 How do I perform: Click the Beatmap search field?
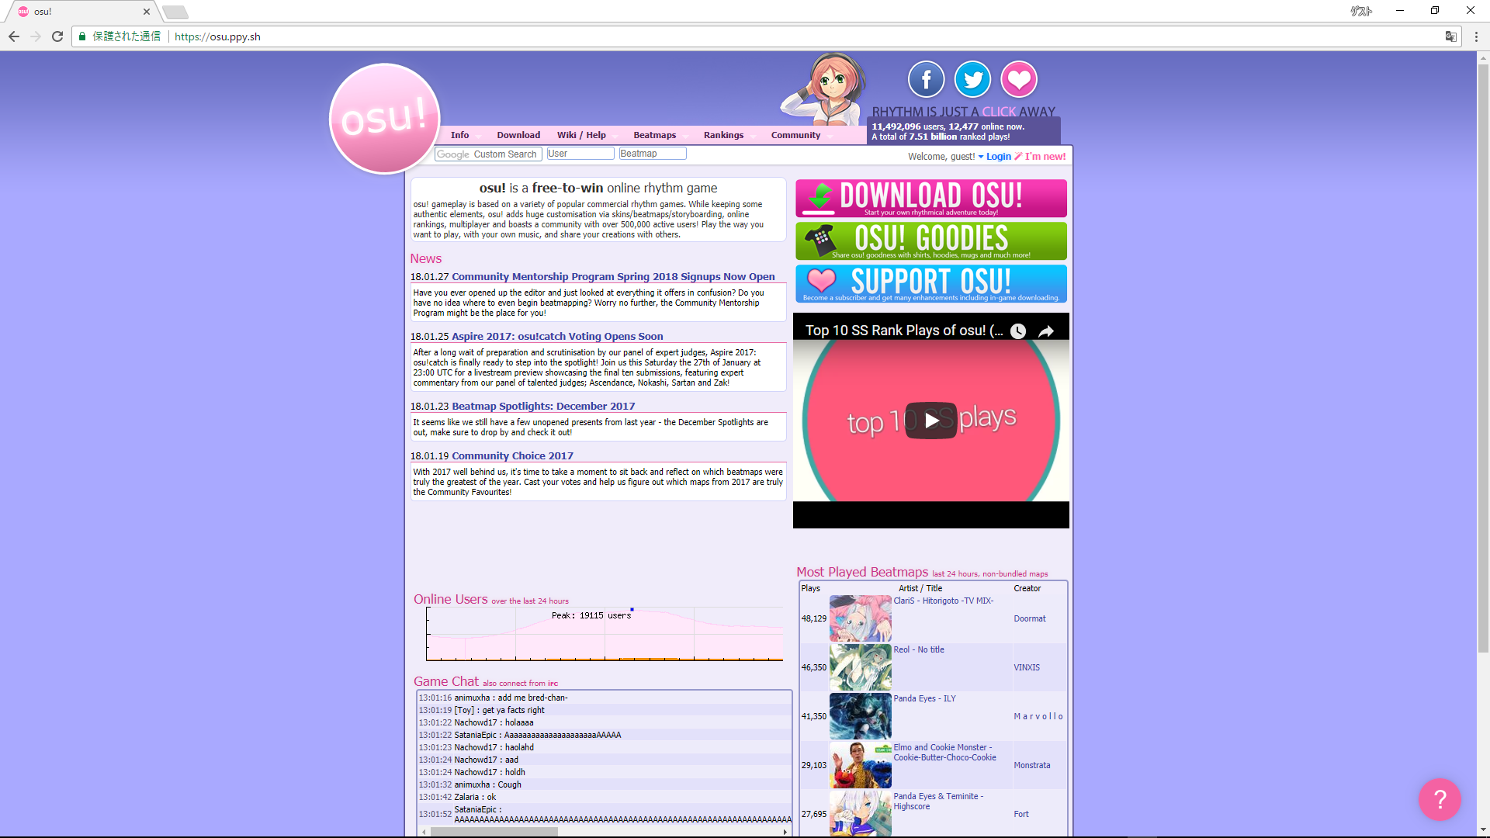(x=653, y=154)
